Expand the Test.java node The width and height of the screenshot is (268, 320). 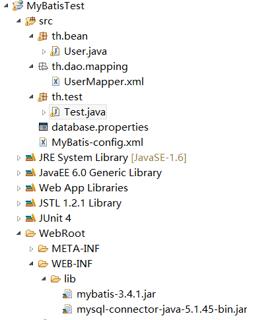point(44,112)
